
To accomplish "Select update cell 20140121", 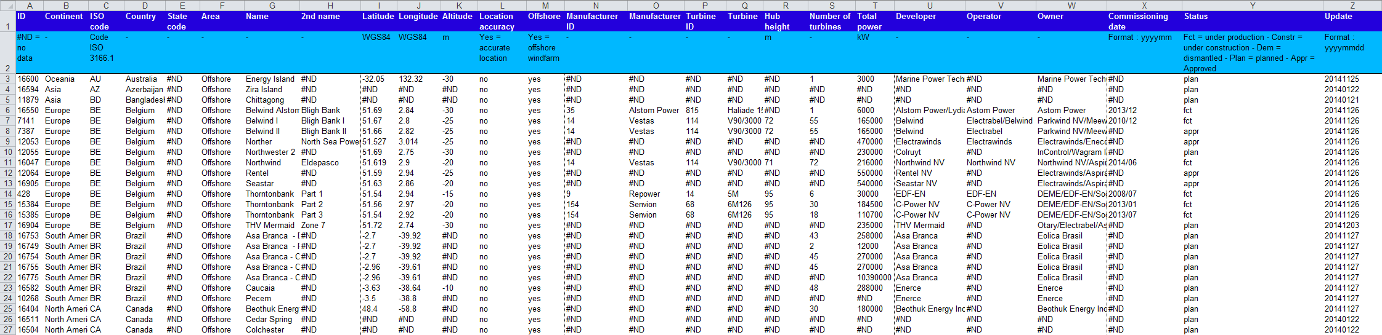I will [x=1352, y=100].
